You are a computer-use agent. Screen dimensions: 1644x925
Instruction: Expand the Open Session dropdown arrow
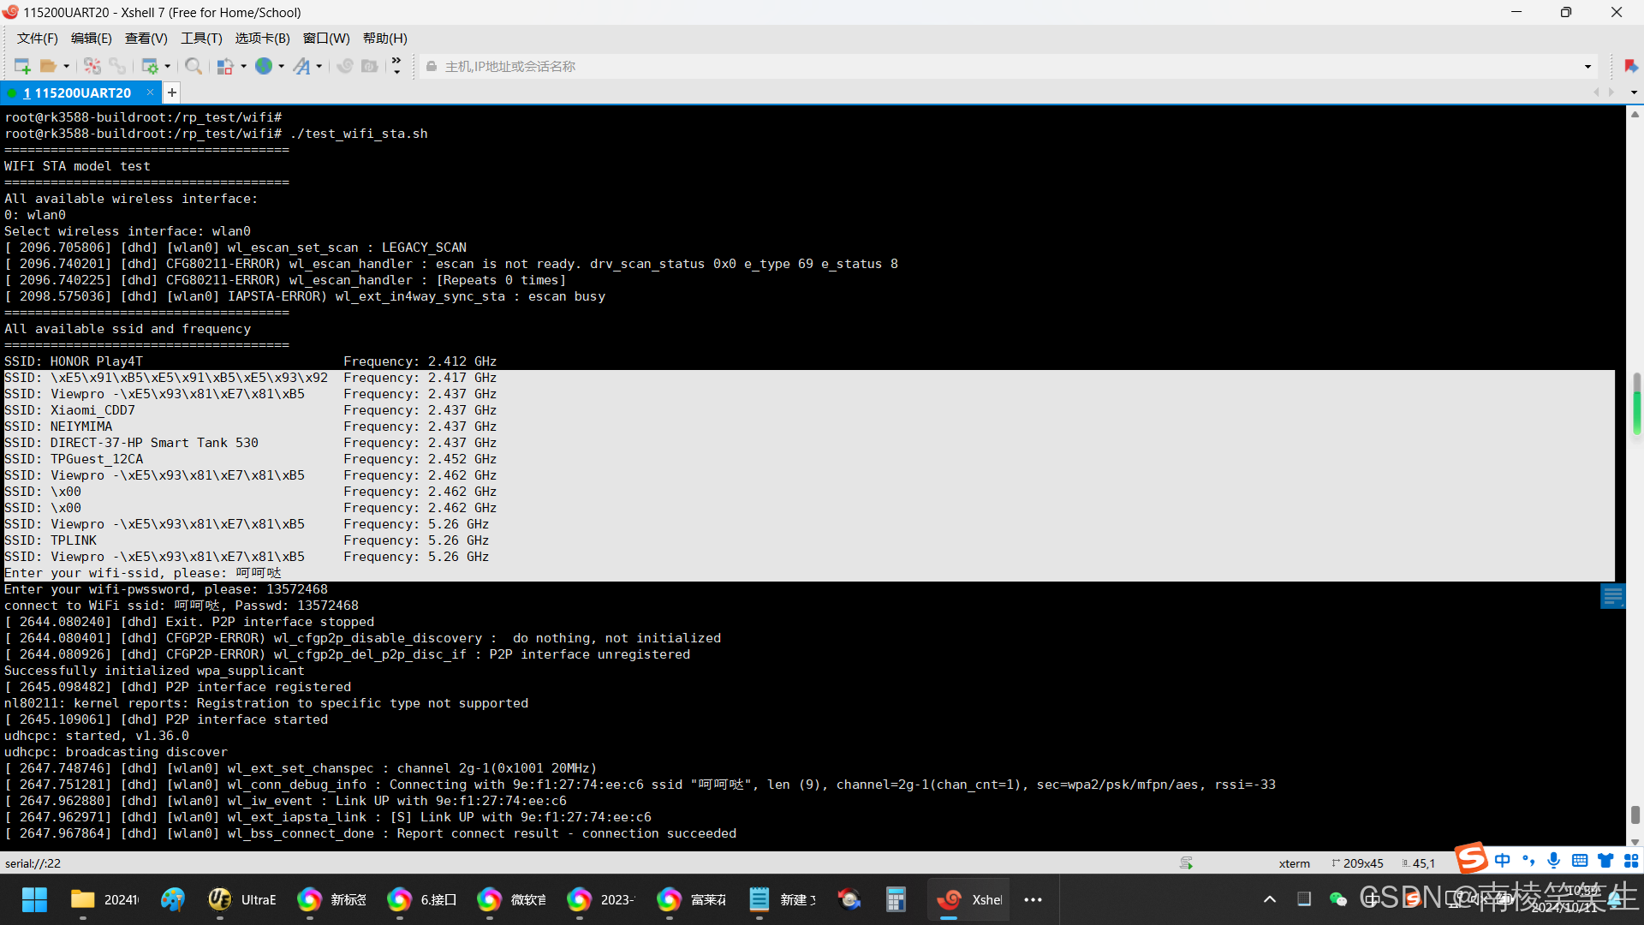pos(66,66)
